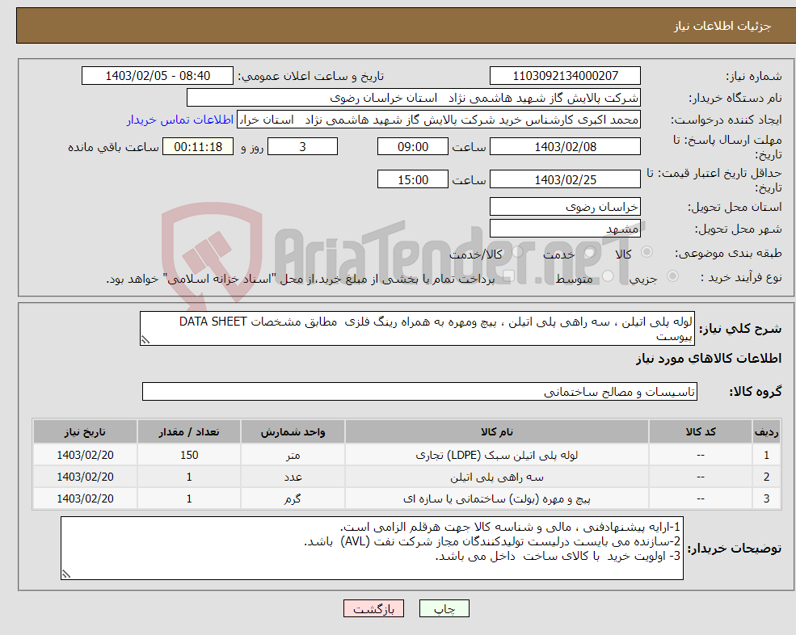Click the کد کالا column header
Viewport: 796px width, 635px height.
tap(701, 431)
